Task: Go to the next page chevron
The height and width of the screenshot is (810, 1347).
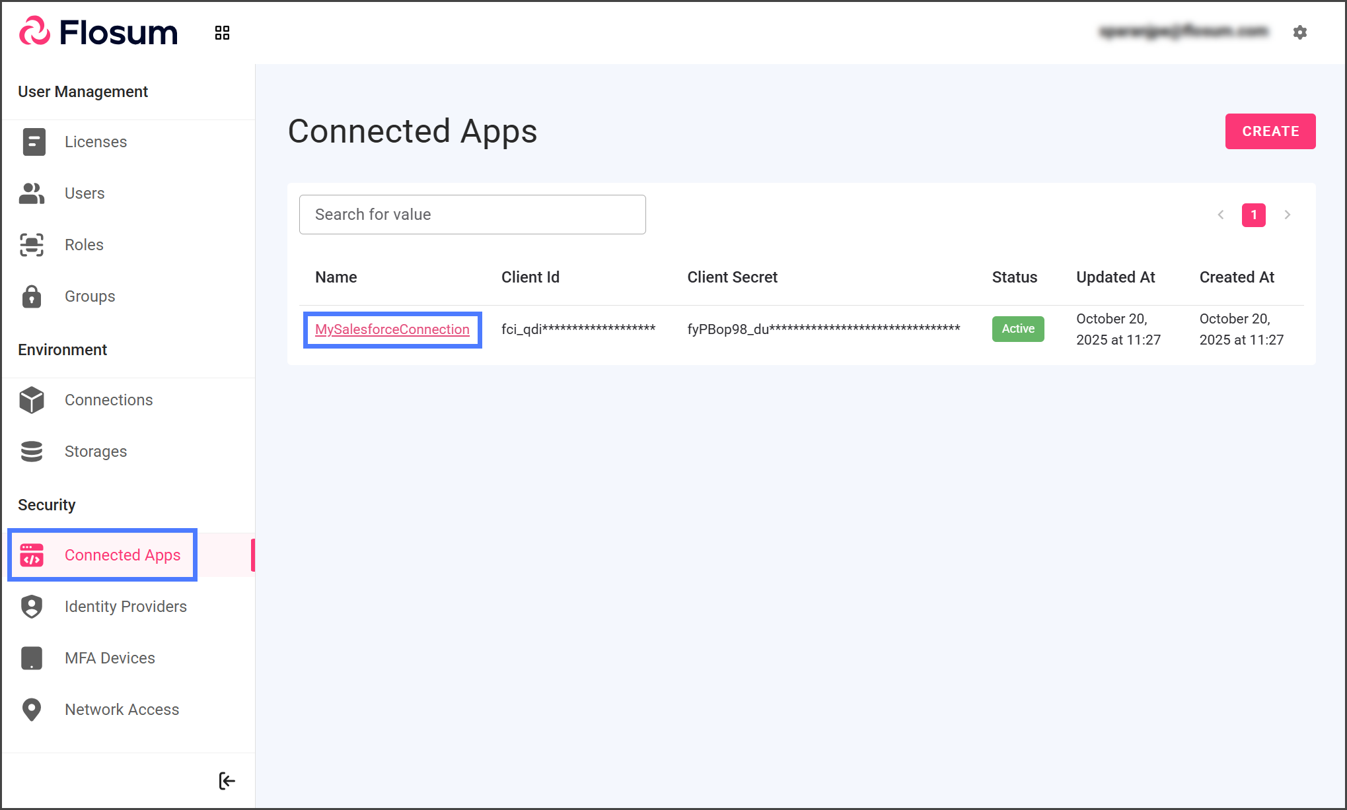Action: (x=1287, y=215)
